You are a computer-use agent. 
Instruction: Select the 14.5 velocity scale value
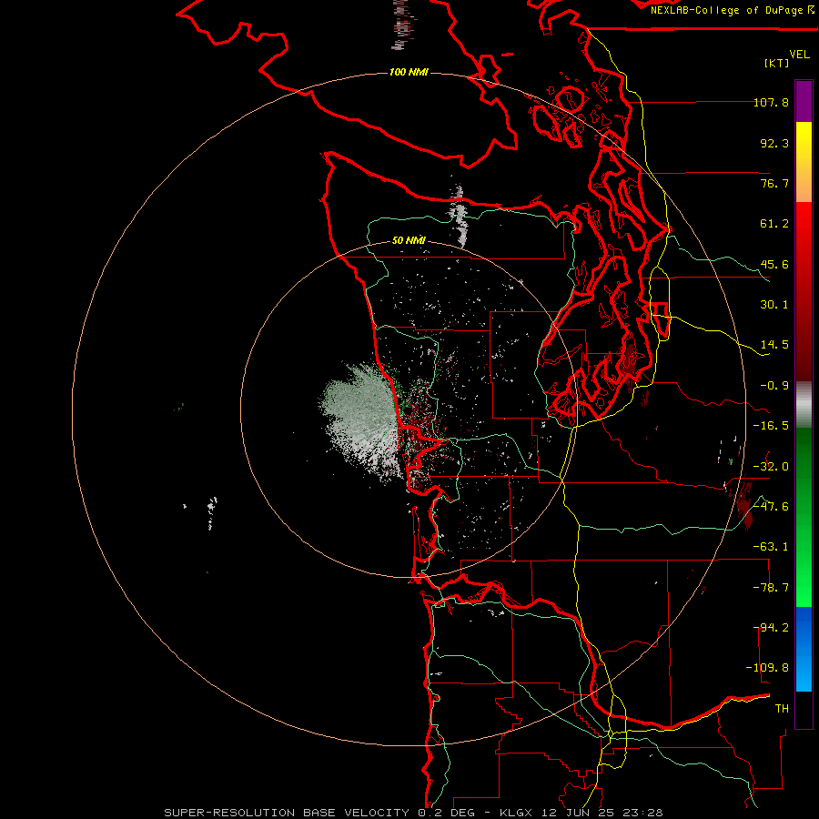[774, 345]
